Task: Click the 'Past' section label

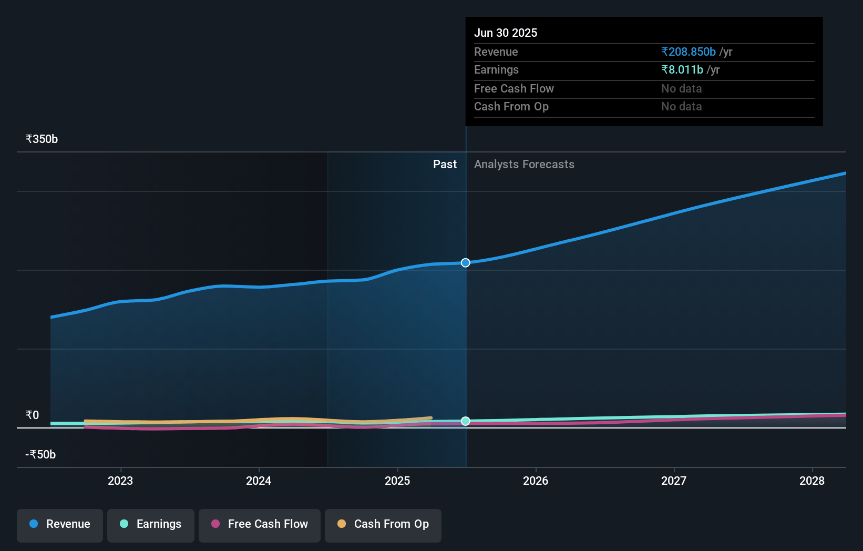Action: [x=445, y=165]
